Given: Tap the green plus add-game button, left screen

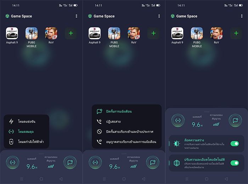Looking at the screenshot, I should tap(71, 33).
